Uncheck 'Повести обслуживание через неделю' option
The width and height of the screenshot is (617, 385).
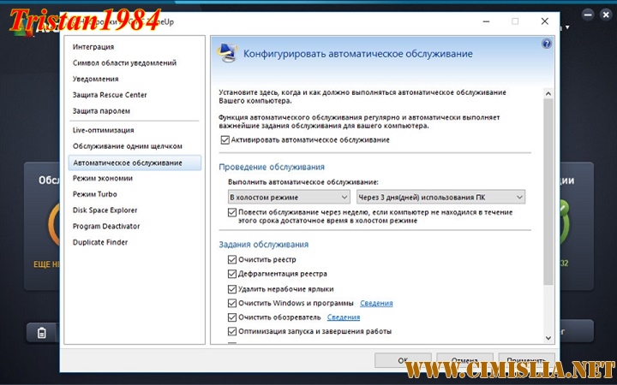pos(231,212)
